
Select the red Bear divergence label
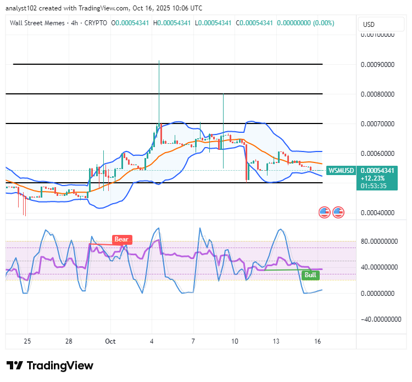coord(122,239)
